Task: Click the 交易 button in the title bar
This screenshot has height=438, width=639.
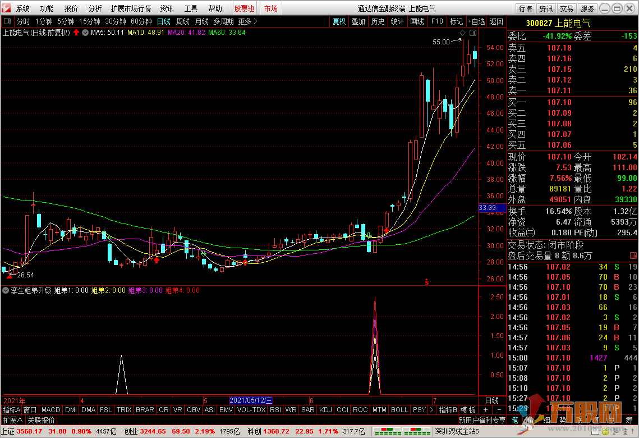Action: pyautogui.click(x=567, y=8)
